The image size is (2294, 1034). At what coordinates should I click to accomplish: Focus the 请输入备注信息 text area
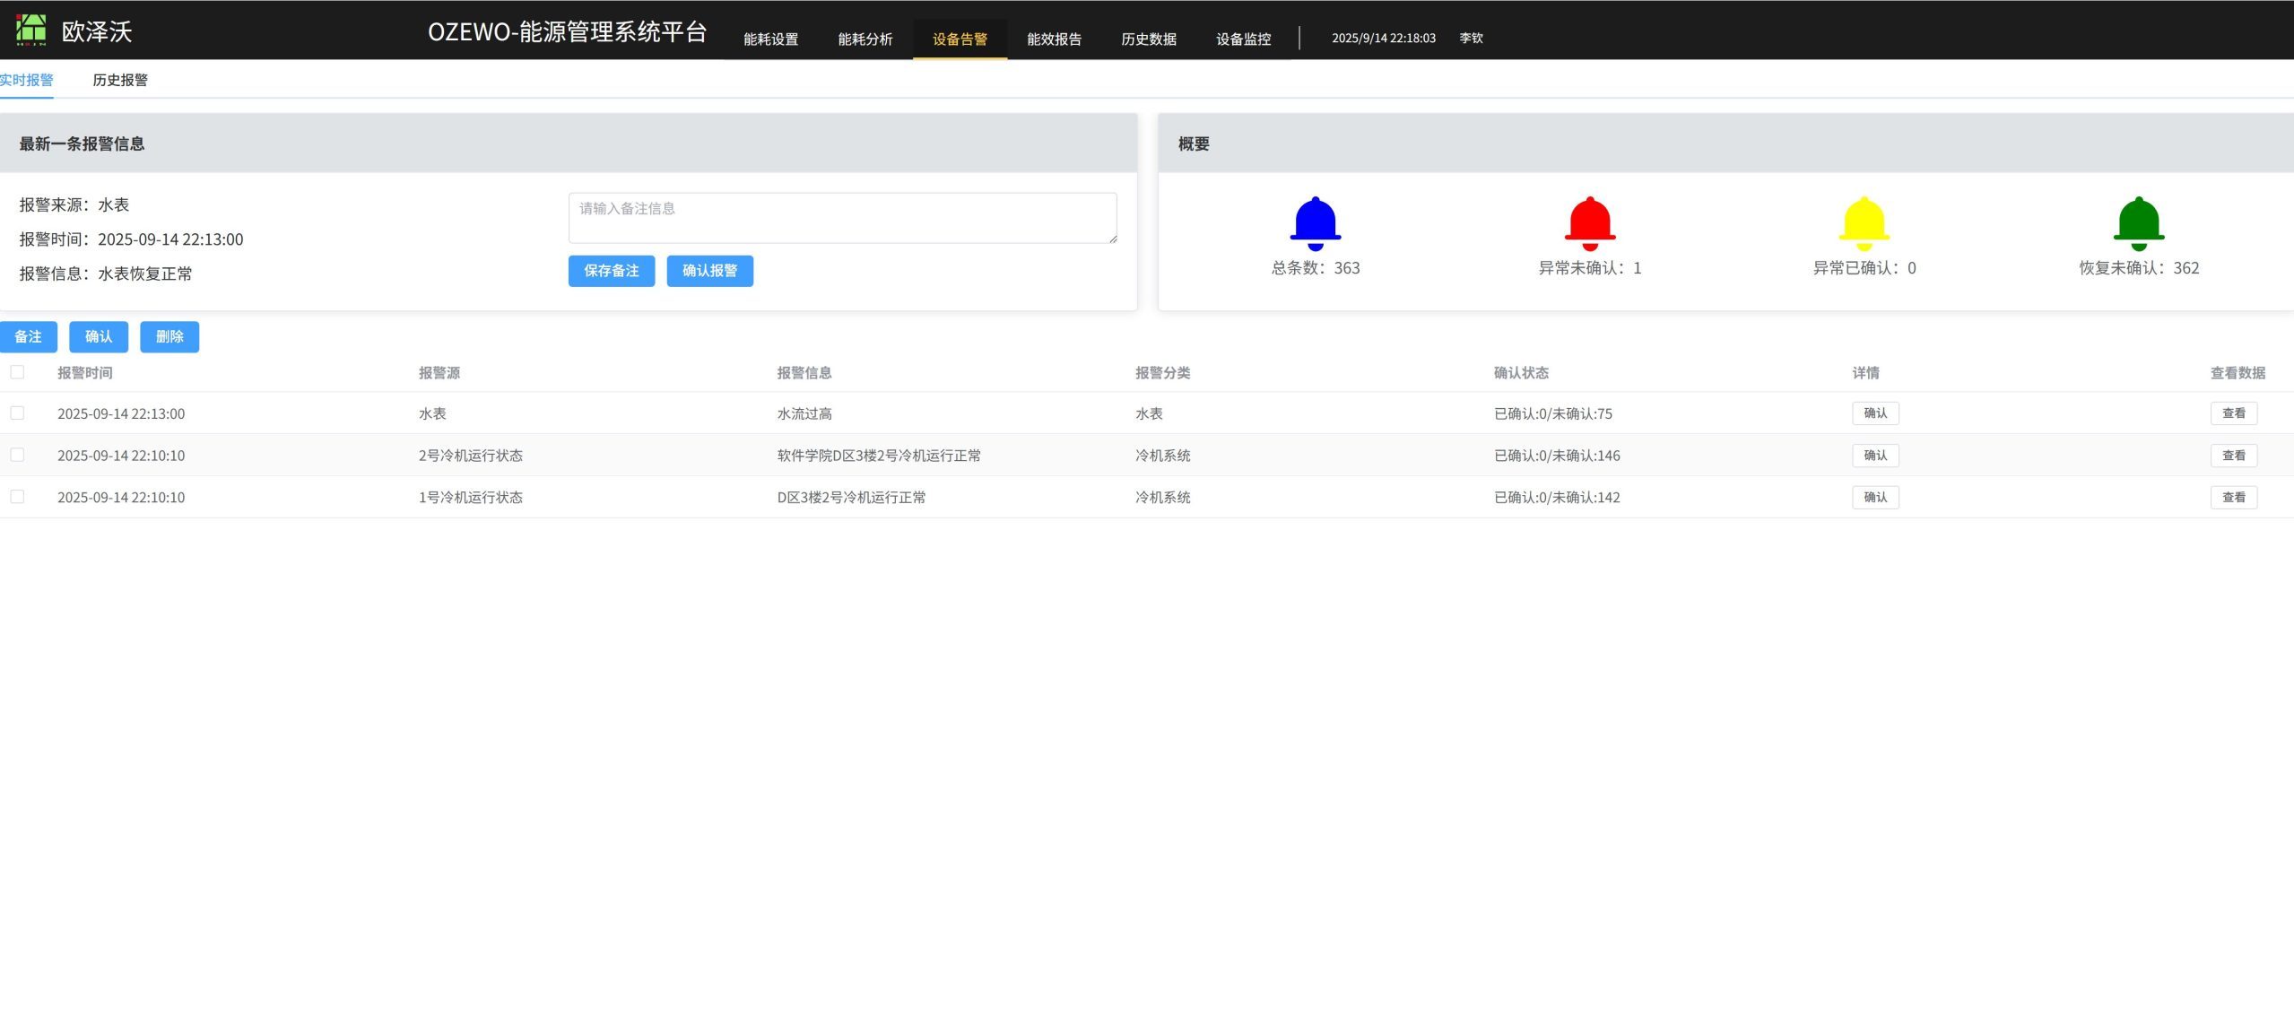coord(842,218)
